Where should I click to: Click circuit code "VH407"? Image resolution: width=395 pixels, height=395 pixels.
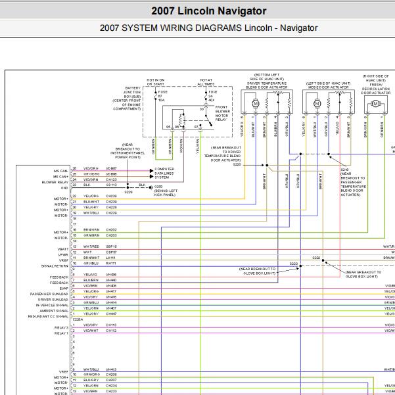[111, 308]
